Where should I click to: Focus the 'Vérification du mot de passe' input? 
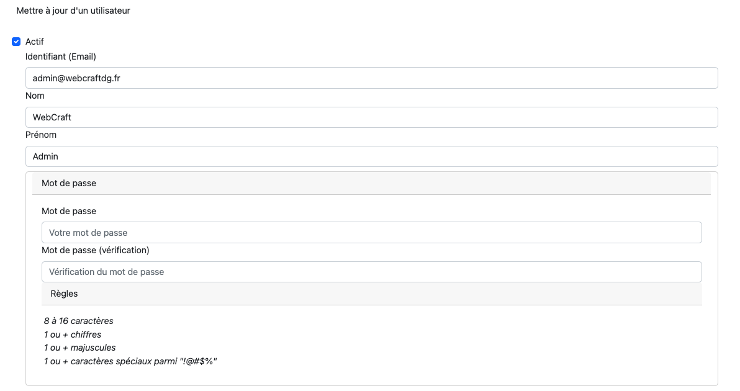pyautogui.click(x=371, y=272)
